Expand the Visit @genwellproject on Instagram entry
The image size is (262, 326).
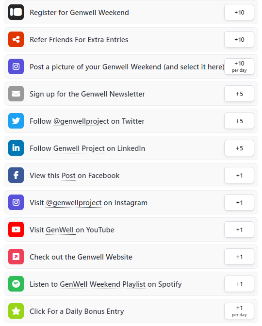(131, 202)
